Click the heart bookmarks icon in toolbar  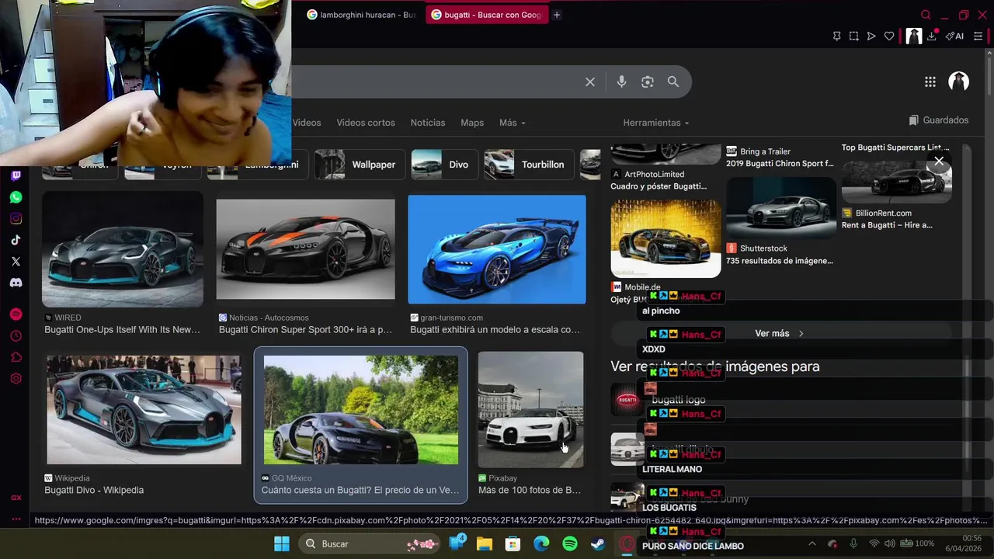(889, 36)
